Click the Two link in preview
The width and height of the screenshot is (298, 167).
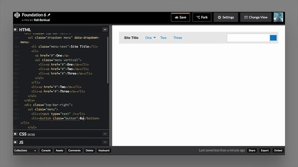tap(163, 38)
